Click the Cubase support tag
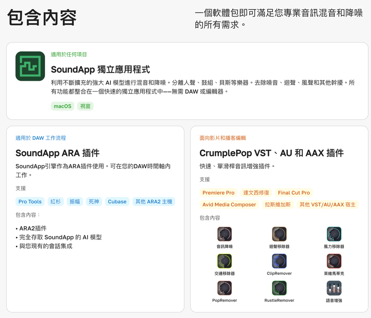Screen dimensions: 371x318 [x=117, y=202]
